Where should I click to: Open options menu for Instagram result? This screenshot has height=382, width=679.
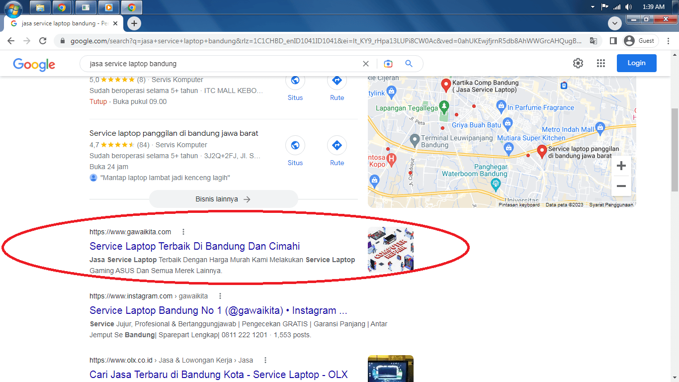point(220,296)
